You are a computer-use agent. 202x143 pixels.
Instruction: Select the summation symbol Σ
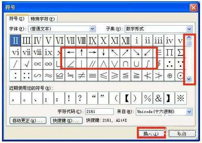[180, 52]
